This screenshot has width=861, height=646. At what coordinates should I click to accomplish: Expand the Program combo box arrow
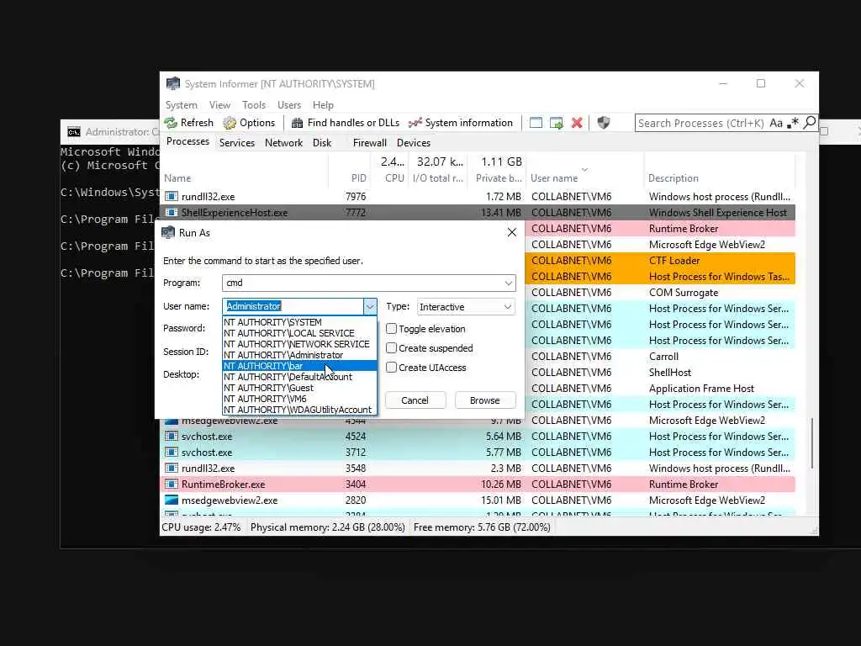[509, 283]
